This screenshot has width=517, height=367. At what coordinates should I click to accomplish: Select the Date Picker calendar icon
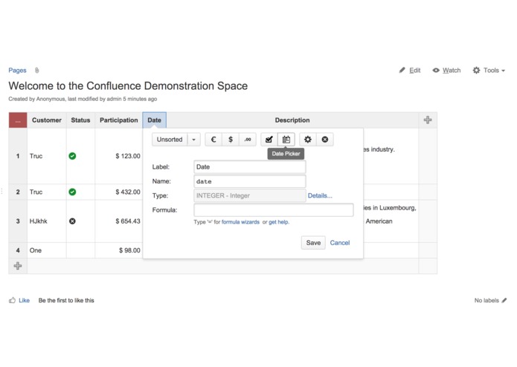point(286,140)
